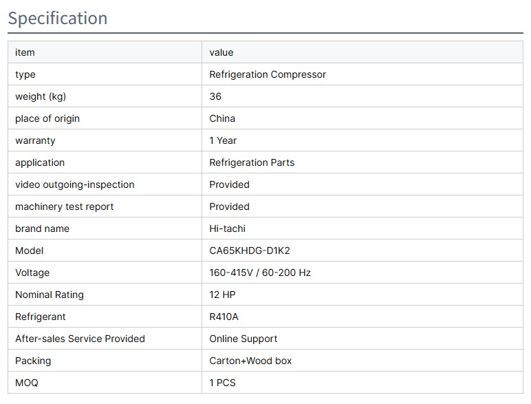Select the weight value 36
Image resolution: width=531 pixels, height=404 pixels.
(215, 96)
